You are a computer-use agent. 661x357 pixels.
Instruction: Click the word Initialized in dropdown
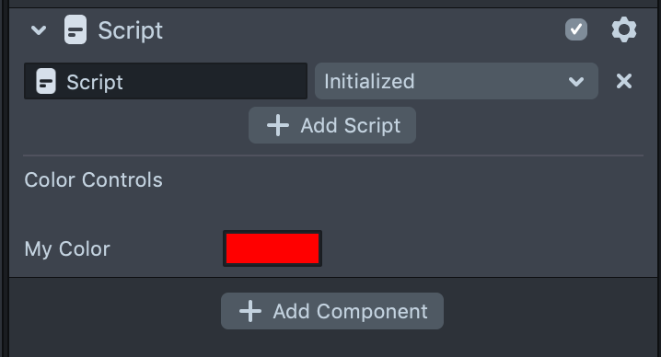[369, 81]
